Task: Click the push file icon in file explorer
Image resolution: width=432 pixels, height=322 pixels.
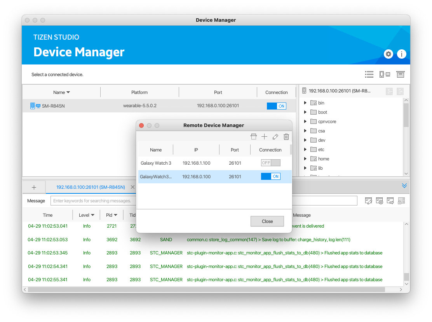Action: (400, 91)
